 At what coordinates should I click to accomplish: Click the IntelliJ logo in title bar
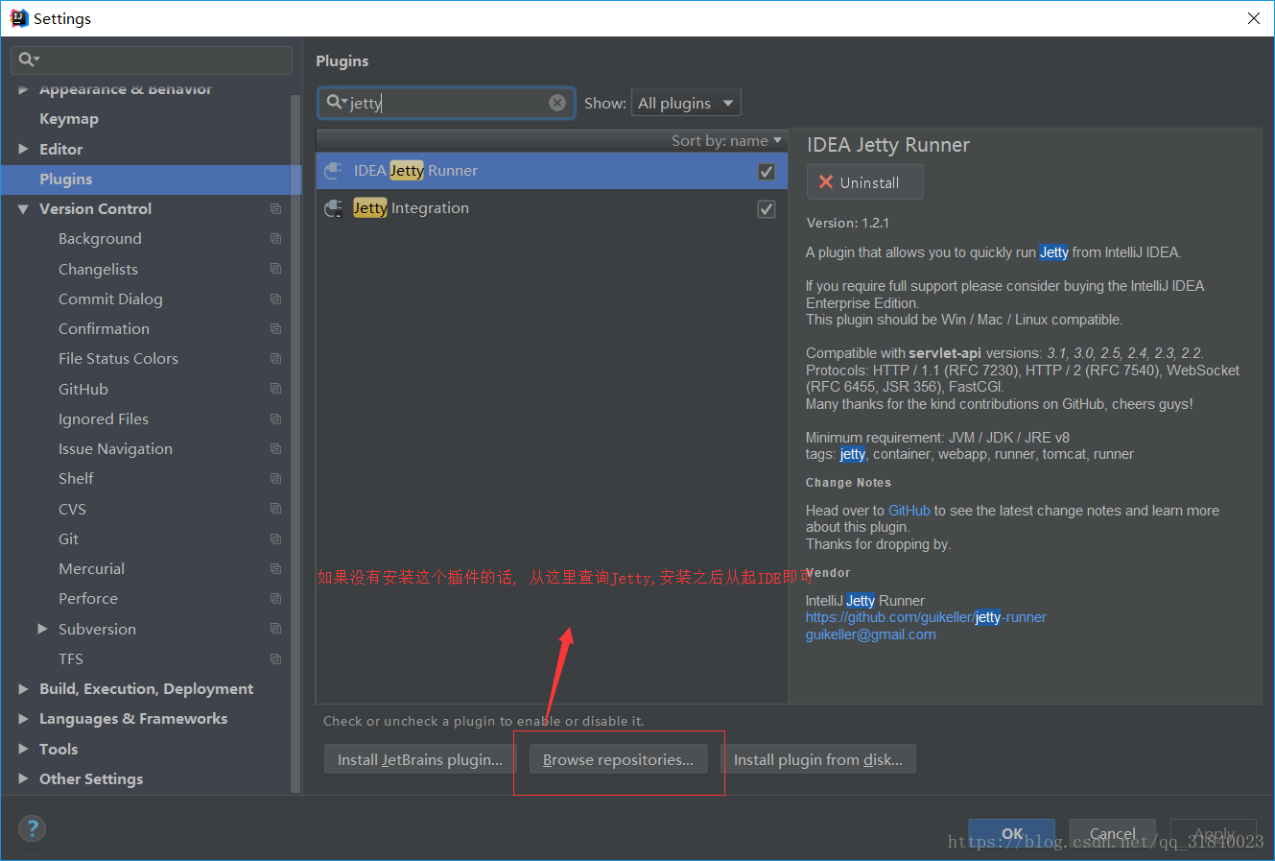click(x=18, y=18)
